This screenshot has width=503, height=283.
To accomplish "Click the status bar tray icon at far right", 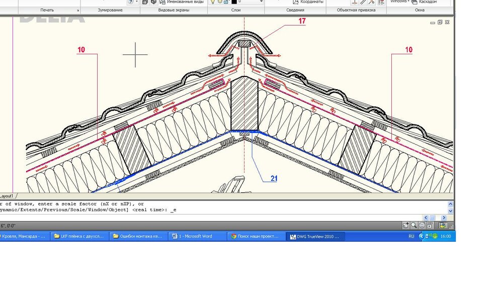I will [x=443, y=226].
